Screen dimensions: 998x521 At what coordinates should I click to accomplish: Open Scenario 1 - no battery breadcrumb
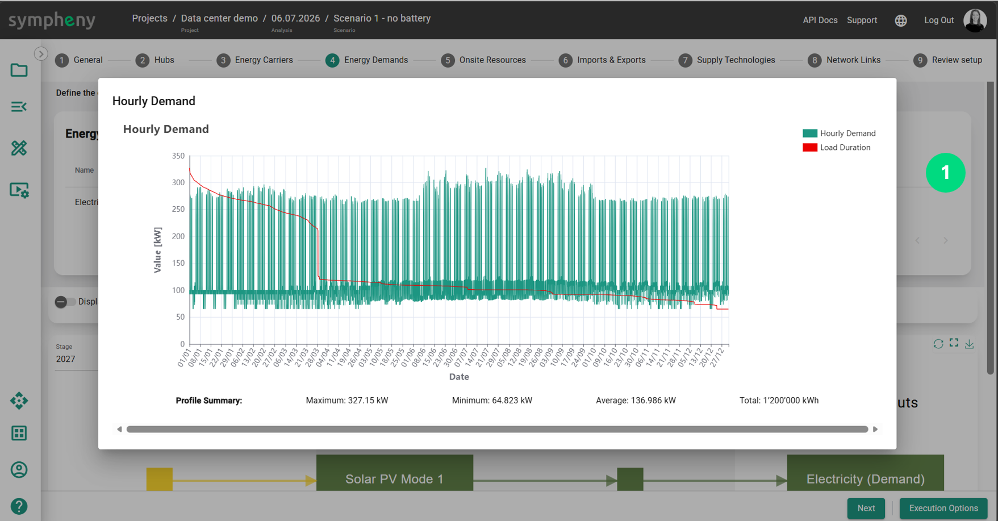382,18
